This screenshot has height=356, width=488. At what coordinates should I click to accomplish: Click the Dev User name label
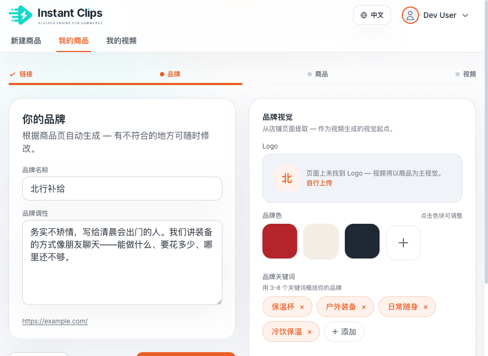440,15
